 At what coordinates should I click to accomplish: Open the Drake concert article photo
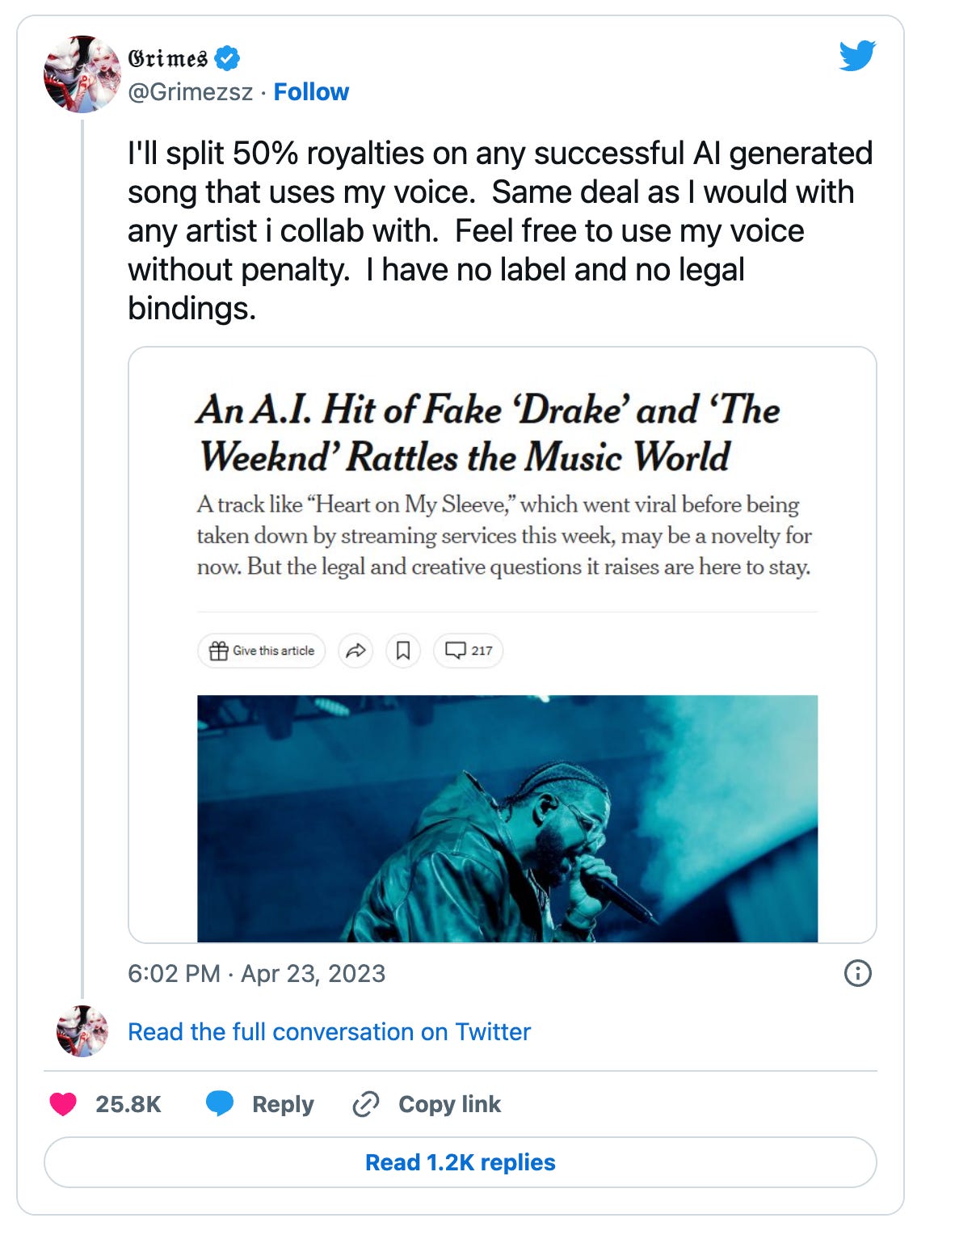click(x=507, y=818)
